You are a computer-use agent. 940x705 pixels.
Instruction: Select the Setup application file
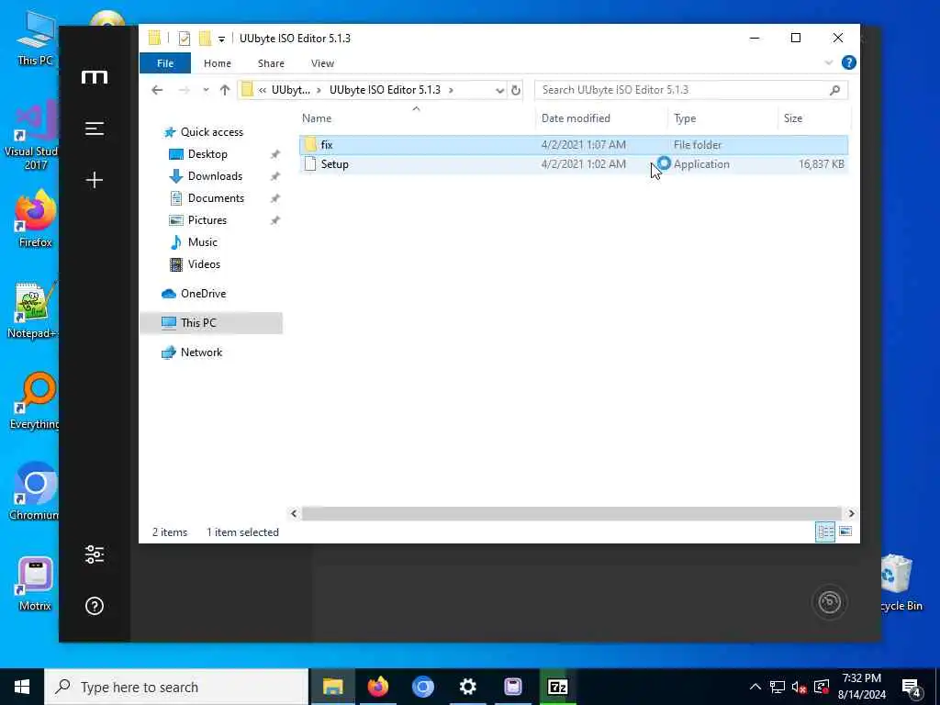[574, 164]
